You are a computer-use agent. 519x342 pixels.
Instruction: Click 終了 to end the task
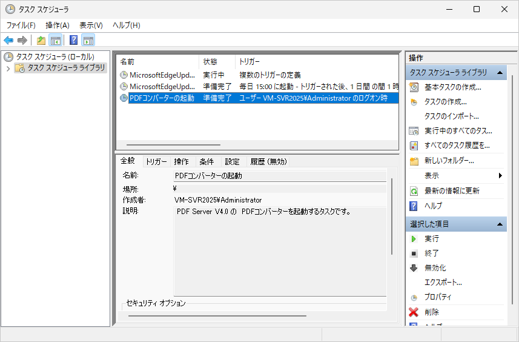pos(432,253)
